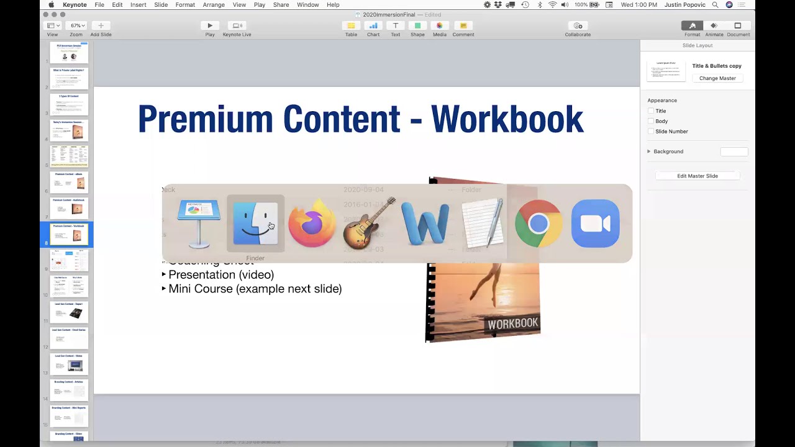Open the Arrange menu
Image resolution: width=795 pixels, height=447 pixels.
(x=214, y=4)
